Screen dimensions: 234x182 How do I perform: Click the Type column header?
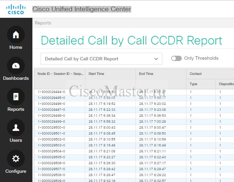click(x=201, y=84)
